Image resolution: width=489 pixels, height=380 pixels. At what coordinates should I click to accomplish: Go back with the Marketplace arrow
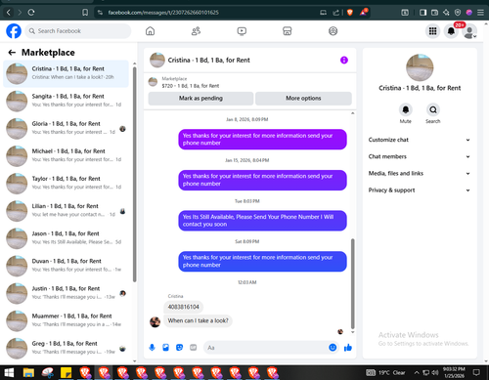coord(12,53)
